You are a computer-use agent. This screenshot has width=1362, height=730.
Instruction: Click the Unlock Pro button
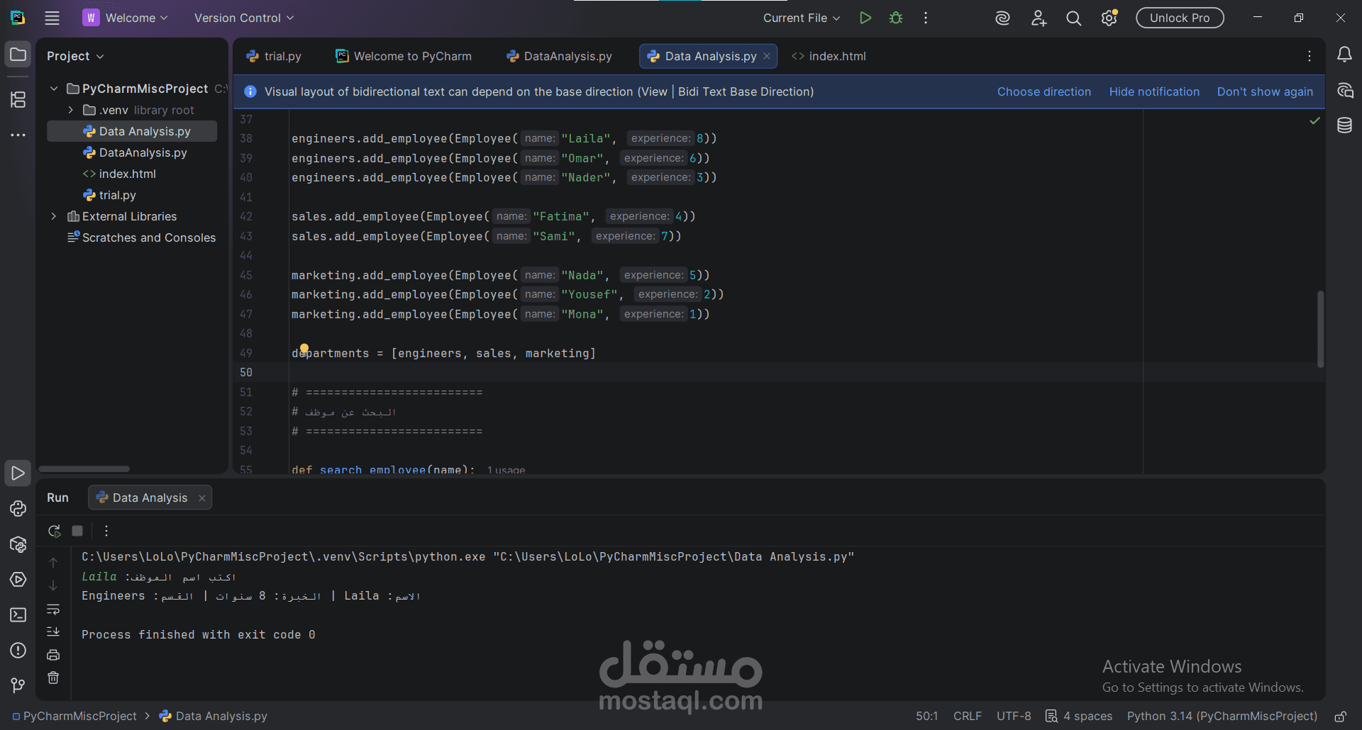click(1180, 18)
